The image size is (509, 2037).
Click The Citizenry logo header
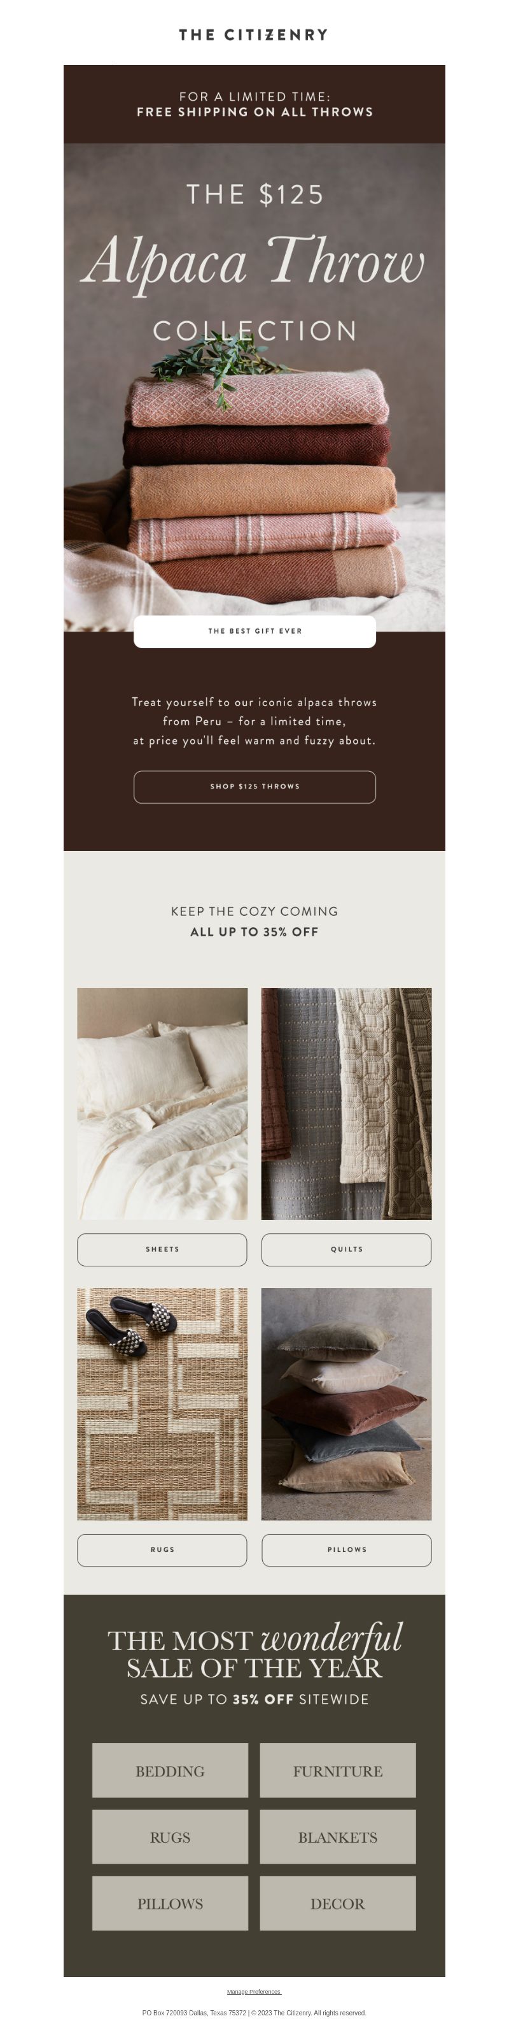tap(253, 35)
